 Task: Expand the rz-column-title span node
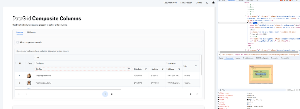(x=249, y=27)
